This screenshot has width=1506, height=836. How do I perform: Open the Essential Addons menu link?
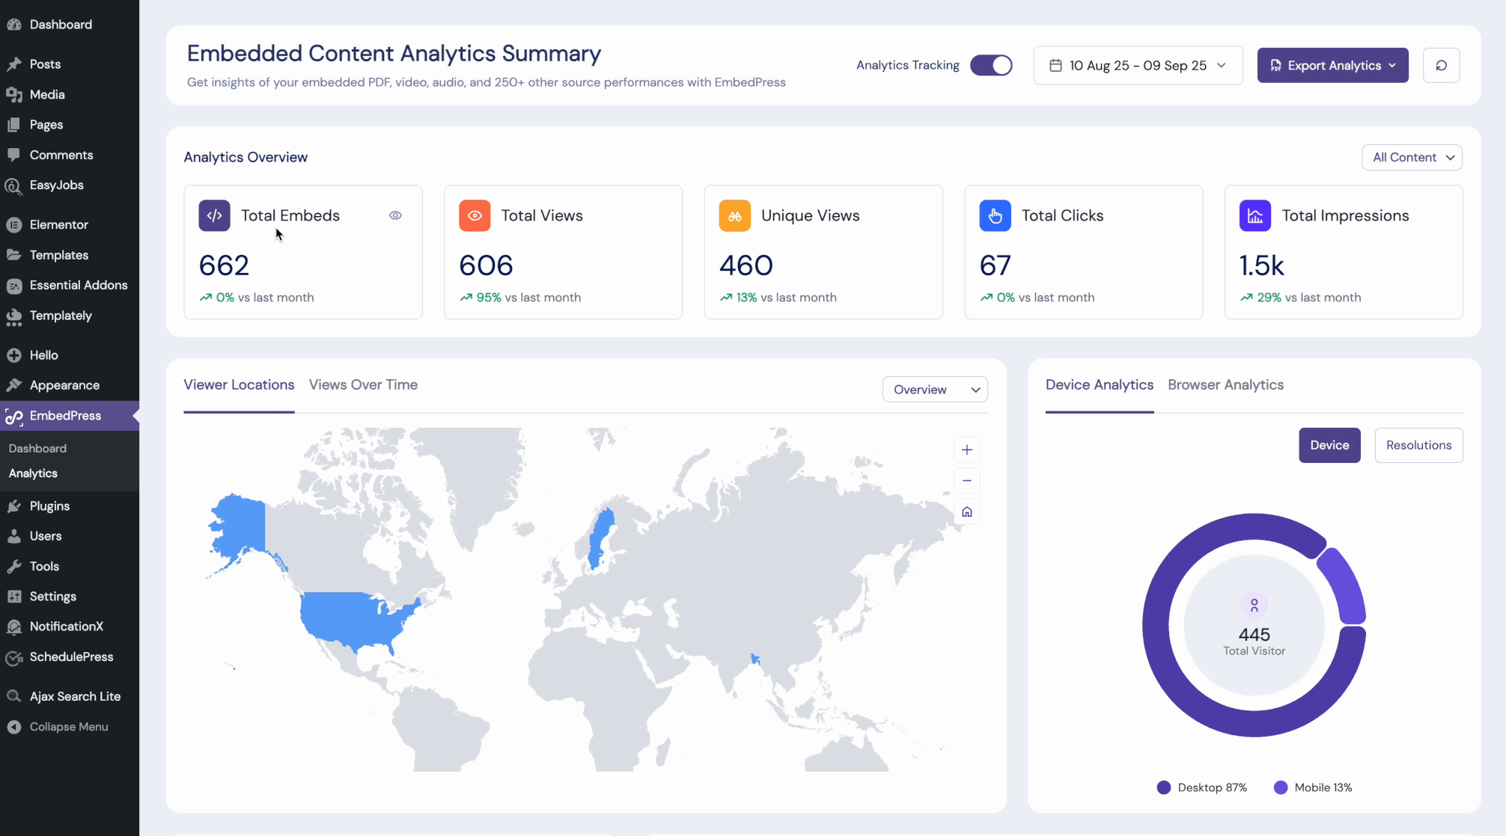(x=79, y=286)
